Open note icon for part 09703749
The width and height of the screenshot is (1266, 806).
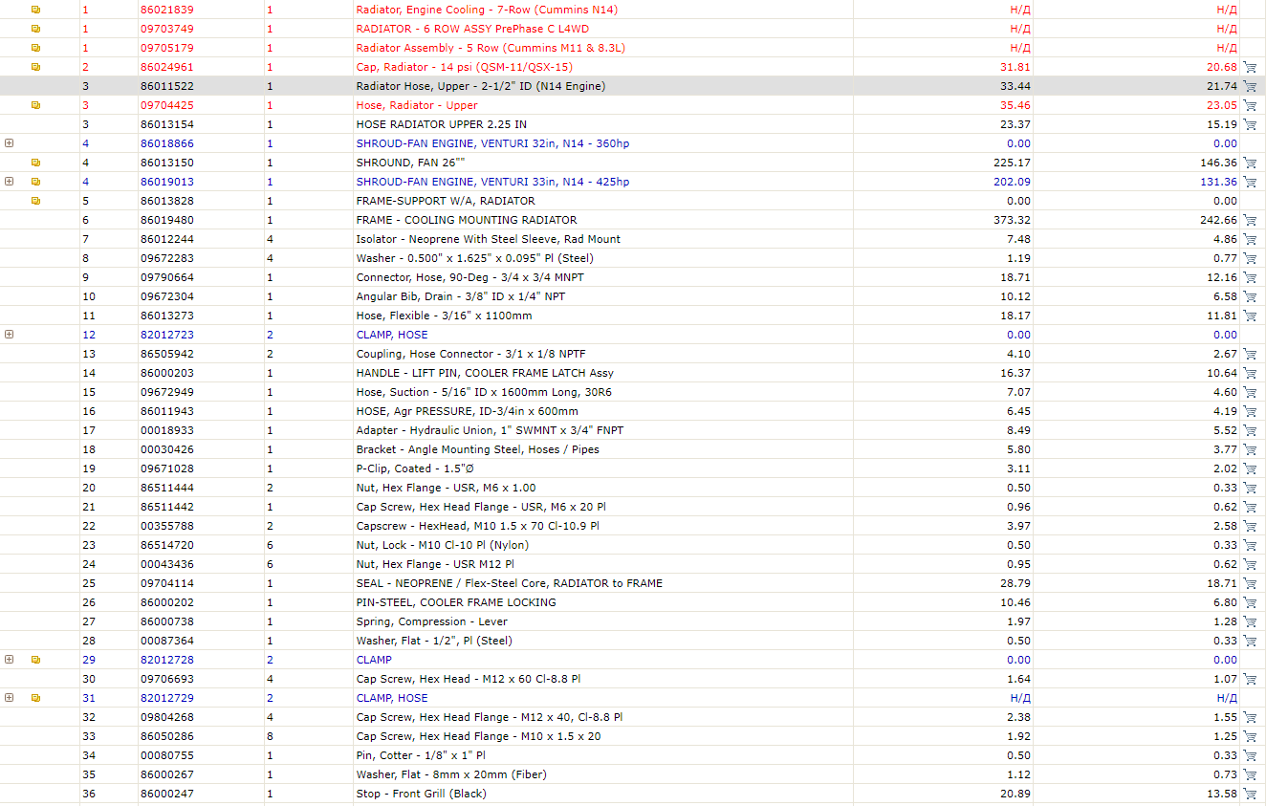click(36, 29)
